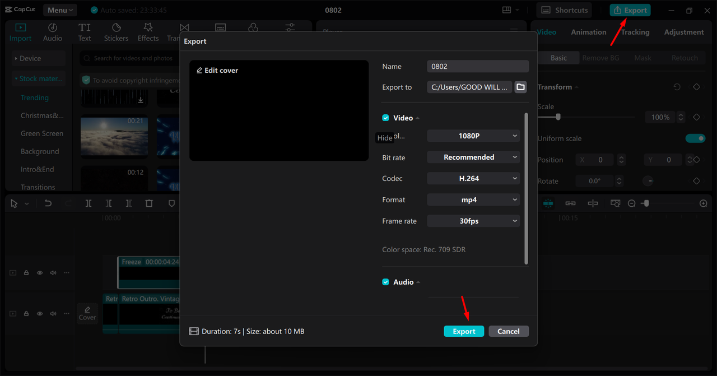Click the export Name field showing 0802
The height and width of the screenshot is (376, 717).
[478, 66]
